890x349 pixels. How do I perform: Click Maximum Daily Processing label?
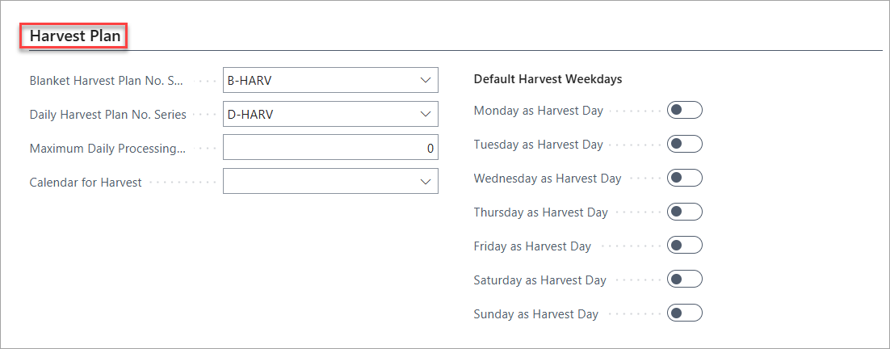(x=108, y=149)
